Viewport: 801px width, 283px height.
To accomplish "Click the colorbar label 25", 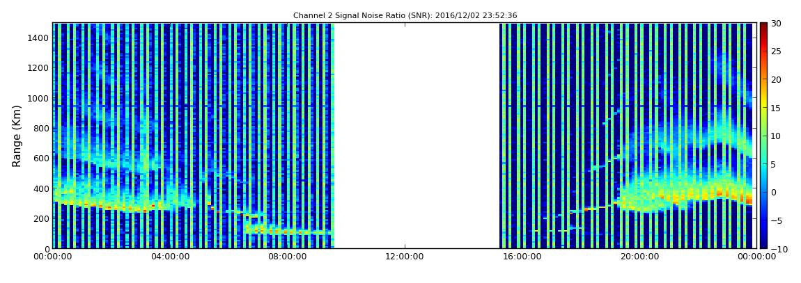I will pyautogui.click(x=776, y=51).
